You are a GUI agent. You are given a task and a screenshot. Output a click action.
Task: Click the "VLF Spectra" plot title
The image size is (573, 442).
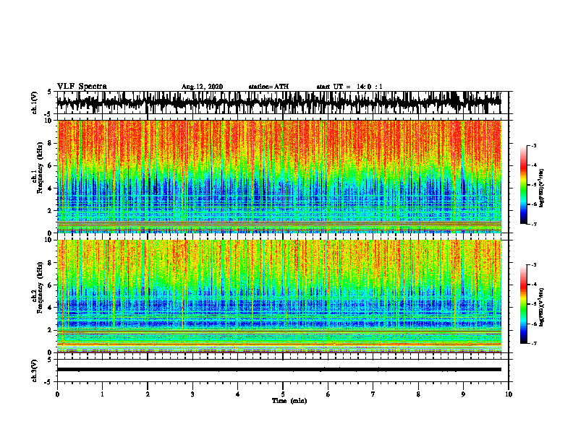[82, 87]
